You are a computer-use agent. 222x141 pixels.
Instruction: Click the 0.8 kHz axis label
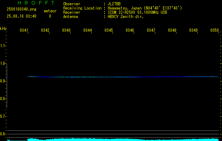click(x=3, y=99)
